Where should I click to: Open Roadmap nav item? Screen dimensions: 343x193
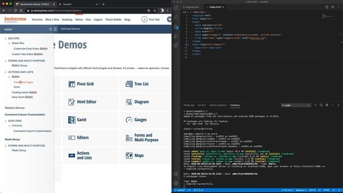[67, 19]
